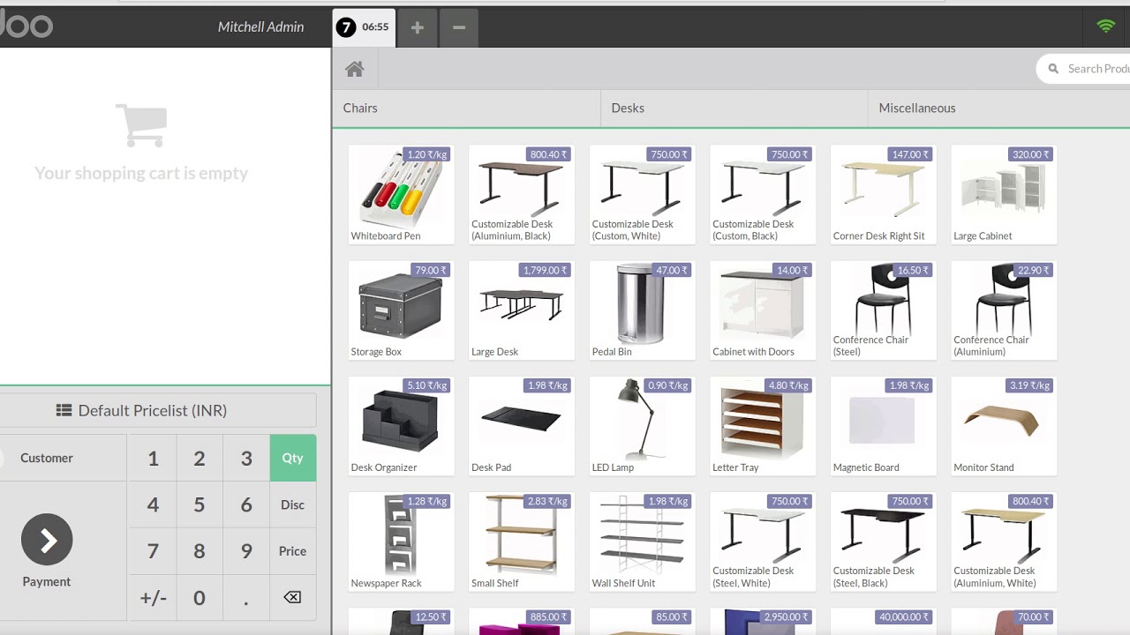Tap the decimal point key
1130x635 pixels.
pyautogui.click(x=246, y=597)
